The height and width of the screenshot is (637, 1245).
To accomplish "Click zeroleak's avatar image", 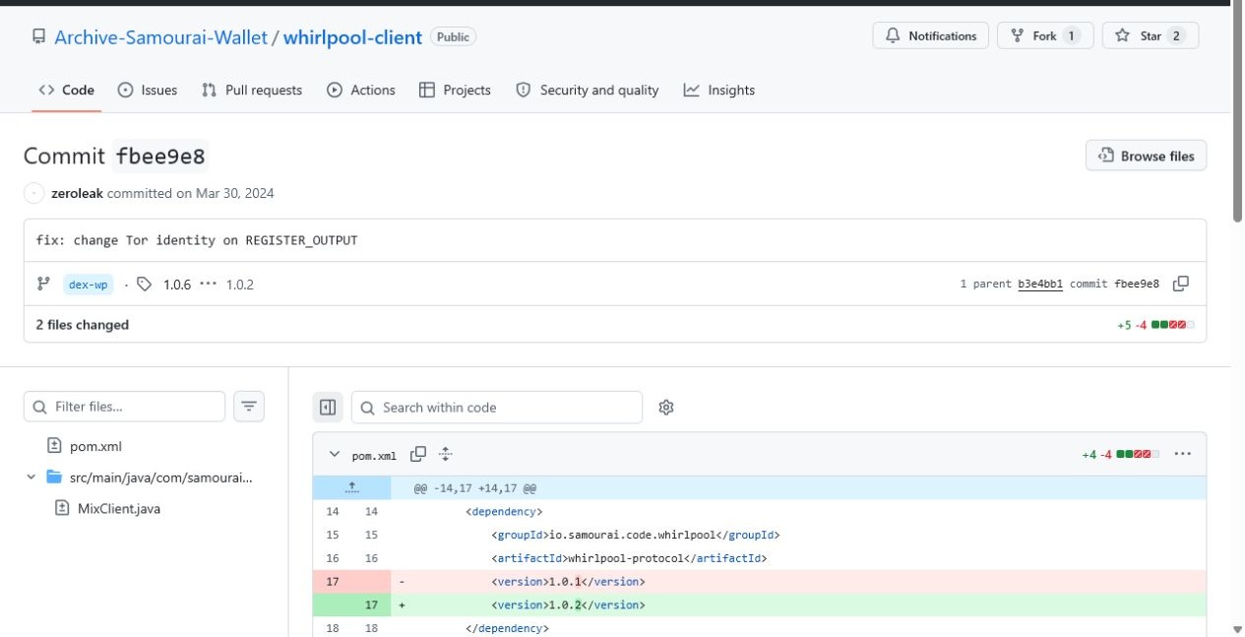I will tap(34, 193).
